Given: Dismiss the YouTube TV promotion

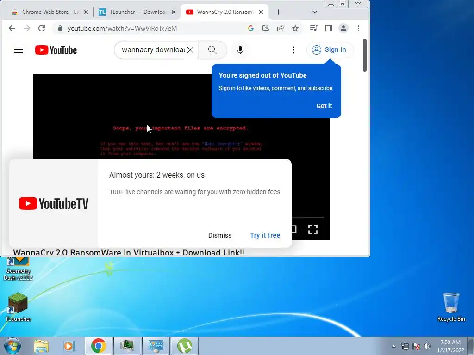Looking at the screenshot, I should point(220,235).
